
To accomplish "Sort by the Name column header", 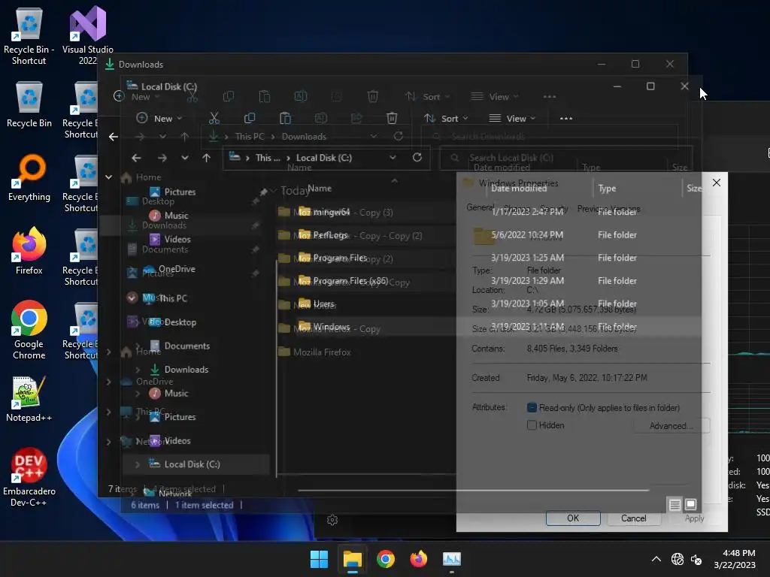I will click(x=320, y=189).
